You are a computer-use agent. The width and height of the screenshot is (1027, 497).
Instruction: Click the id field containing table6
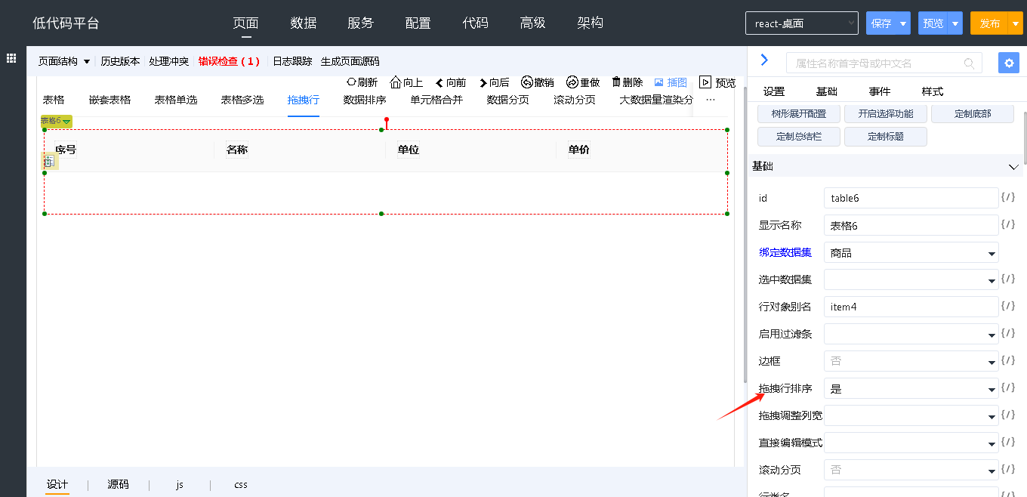(x=911, y=198)
